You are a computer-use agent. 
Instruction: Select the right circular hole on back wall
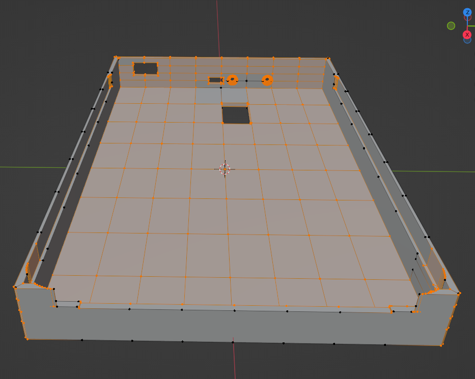click(x=267, y=80)
